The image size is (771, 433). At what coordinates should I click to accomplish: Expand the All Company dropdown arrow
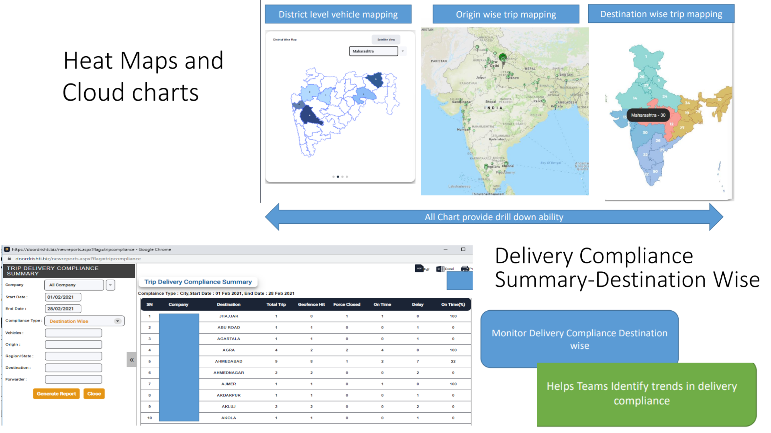pyautogui.click(x=110, y=285)
